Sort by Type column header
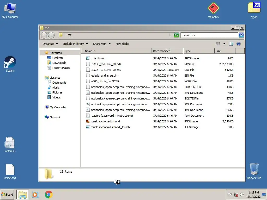Viewport: 267px width, 200px height. click(199, 51)
